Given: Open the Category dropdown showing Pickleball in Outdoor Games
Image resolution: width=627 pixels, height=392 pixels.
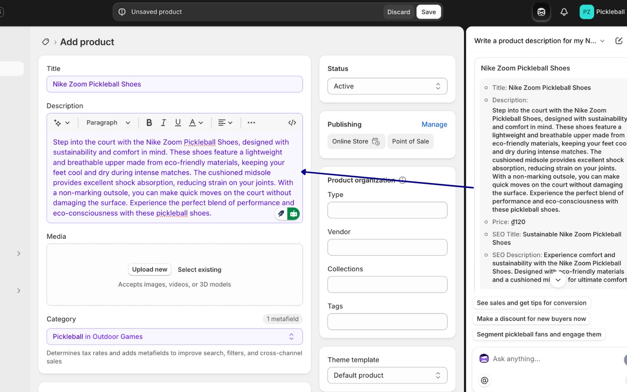Looking at the screenshot, I should pos(174,337).
